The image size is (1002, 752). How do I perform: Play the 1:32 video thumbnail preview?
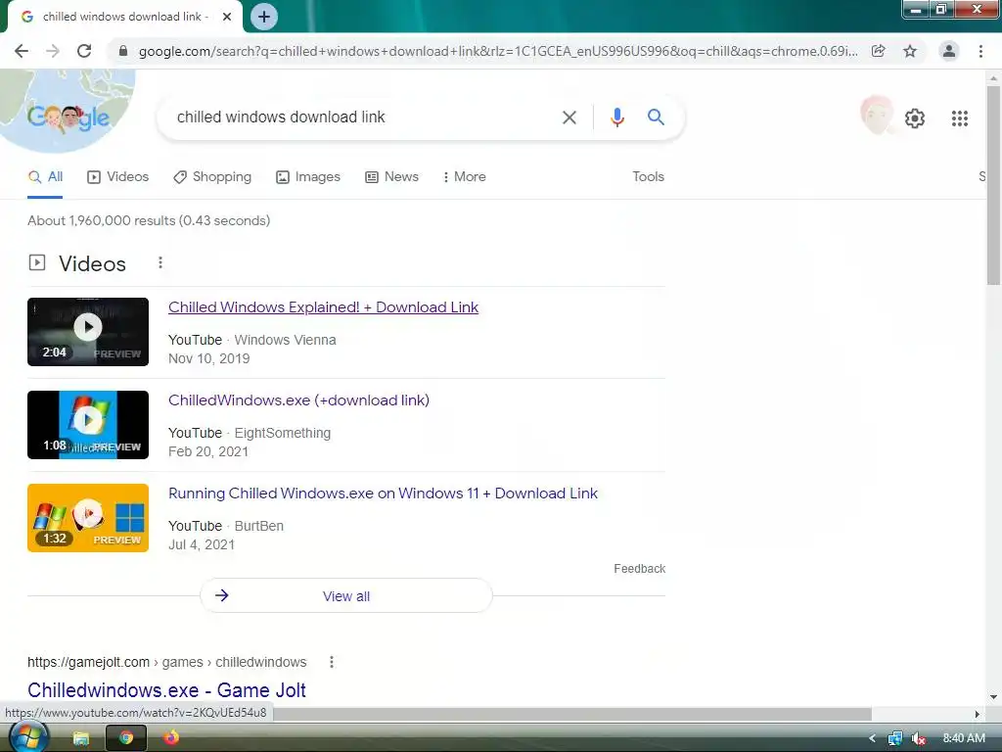click(x=88, y=518)
